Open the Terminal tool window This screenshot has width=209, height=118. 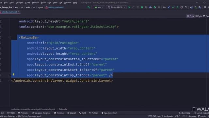(x=59, y=113)
